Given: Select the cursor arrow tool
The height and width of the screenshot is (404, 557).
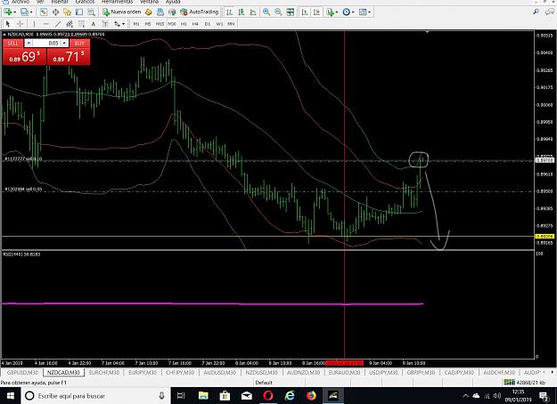Looking at the screenshot, I should click(8, 24).
